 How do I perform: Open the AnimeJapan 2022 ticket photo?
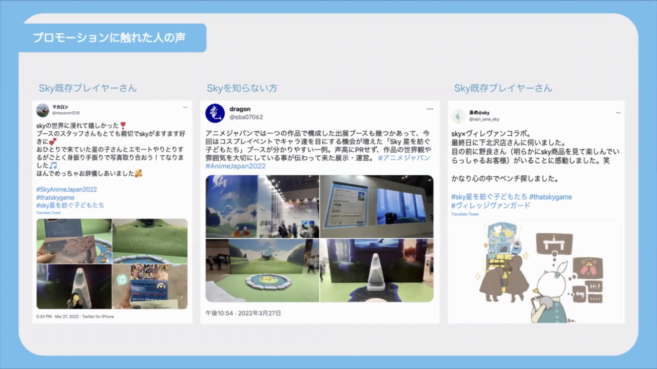[150, 287]
